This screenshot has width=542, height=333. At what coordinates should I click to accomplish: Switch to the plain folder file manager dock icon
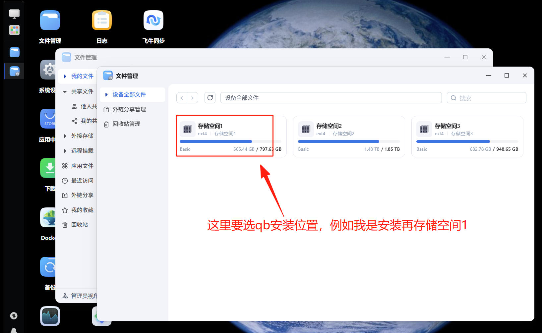pos(14,52)
